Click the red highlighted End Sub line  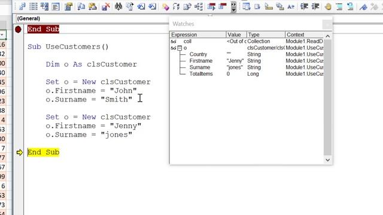tap(43, 29)
